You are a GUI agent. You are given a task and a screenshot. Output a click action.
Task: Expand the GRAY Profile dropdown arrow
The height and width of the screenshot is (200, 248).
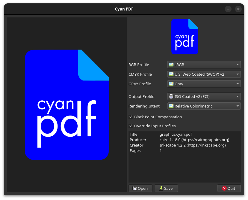pos(237,84)
